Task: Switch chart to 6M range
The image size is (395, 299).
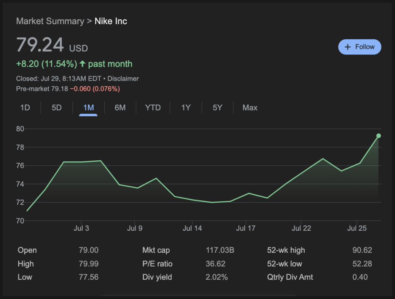Action: tap(120, 108)
